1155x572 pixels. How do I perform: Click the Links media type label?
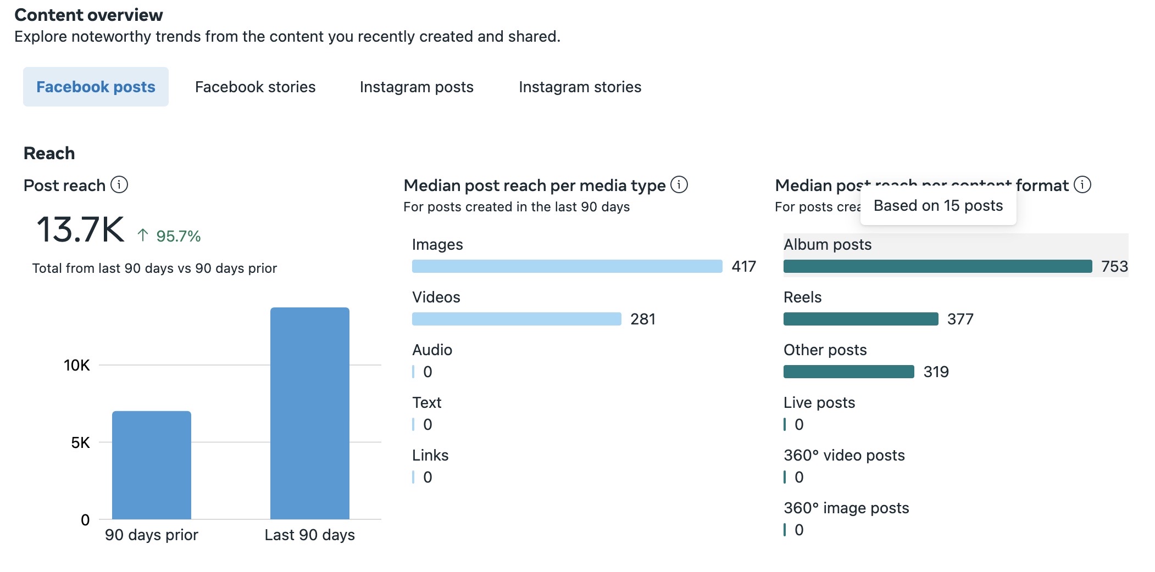point(430,455)
